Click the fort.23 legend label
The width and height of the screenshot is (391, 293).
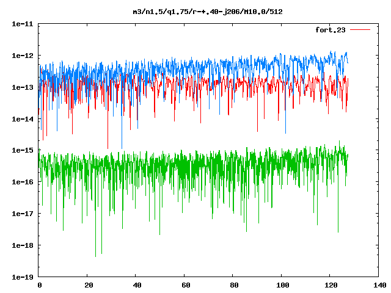(331, 30)
